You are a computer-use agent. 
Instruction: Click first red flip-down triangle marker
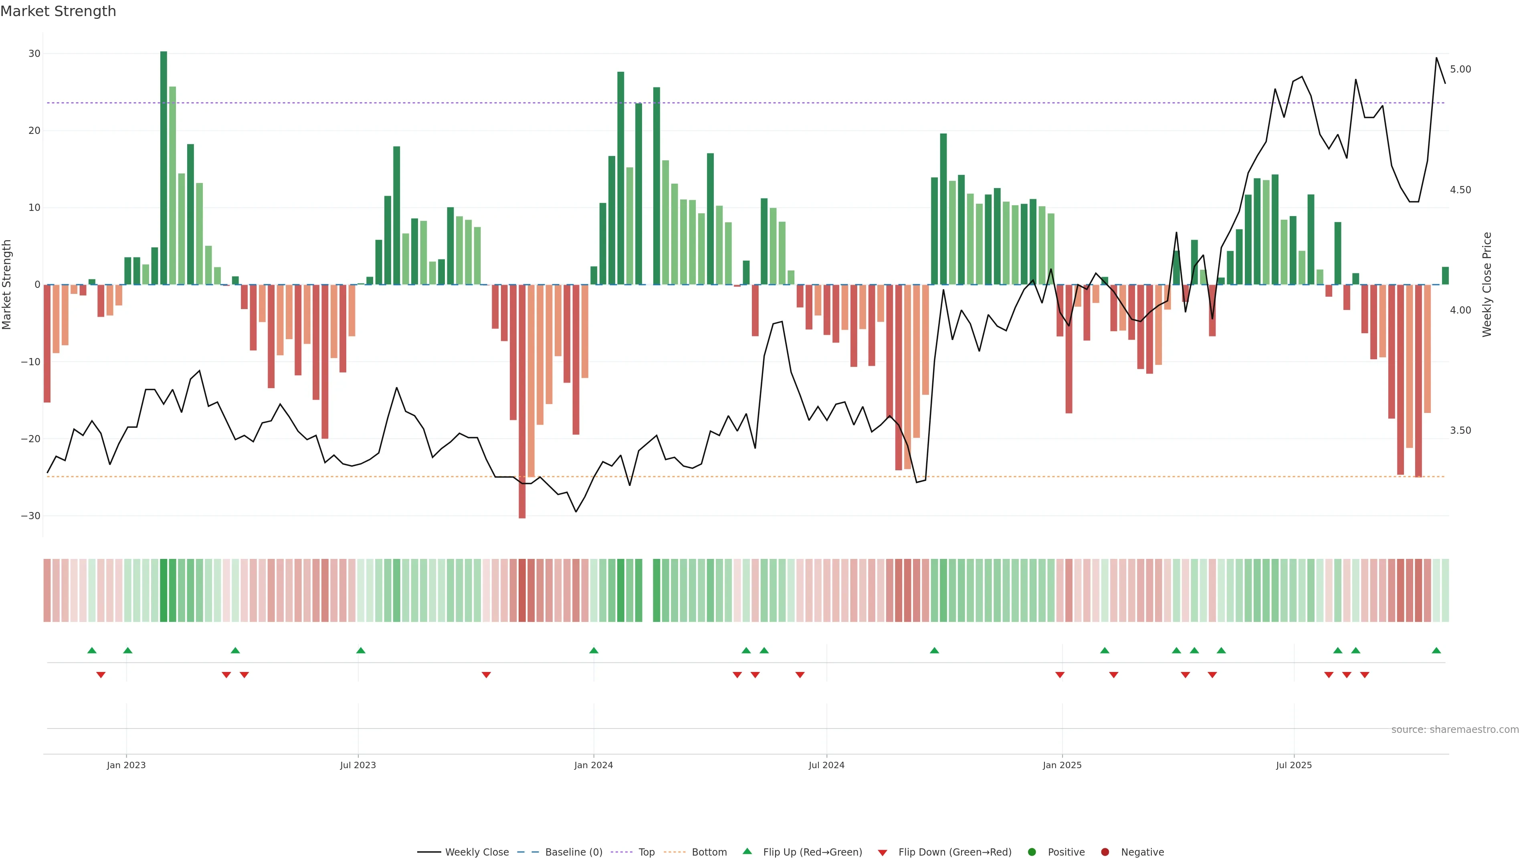(x=101, y=675)
